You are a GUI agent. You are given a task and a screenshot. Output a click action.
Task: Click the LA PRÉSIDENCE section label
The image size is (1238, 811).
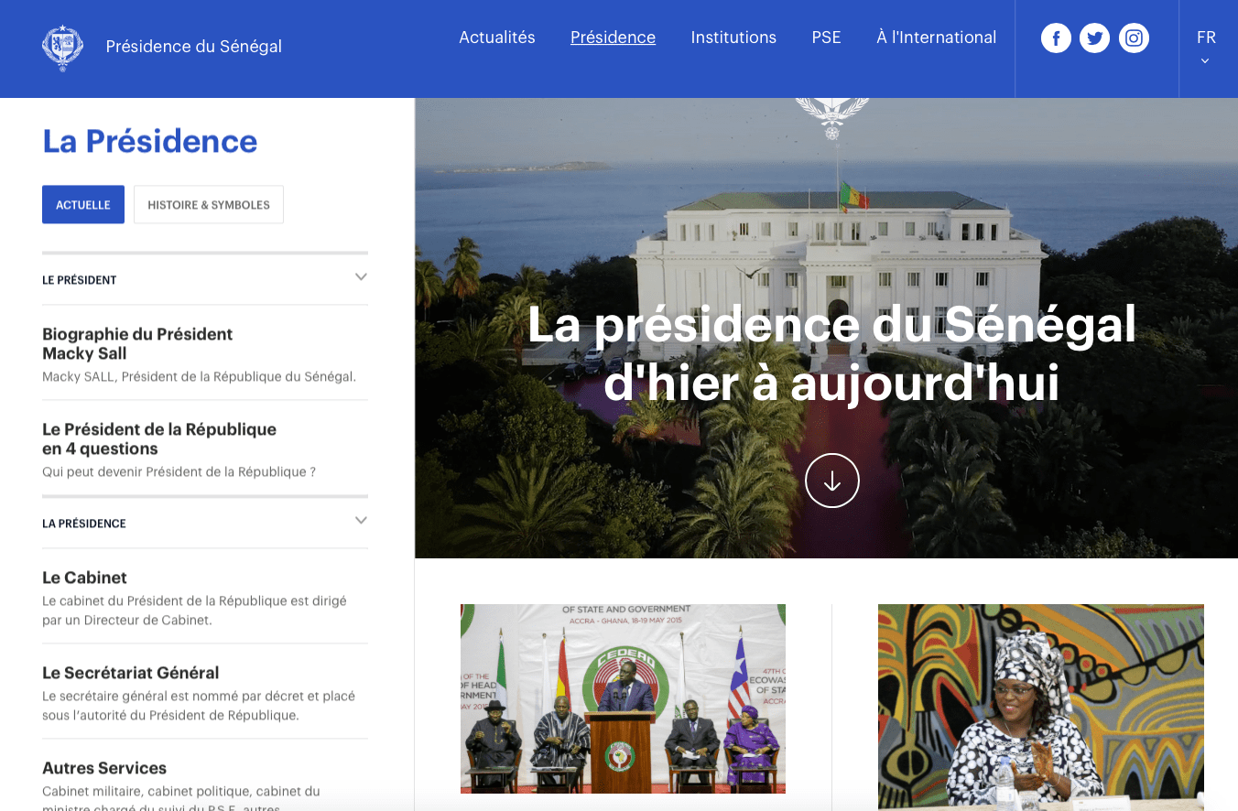84,524
